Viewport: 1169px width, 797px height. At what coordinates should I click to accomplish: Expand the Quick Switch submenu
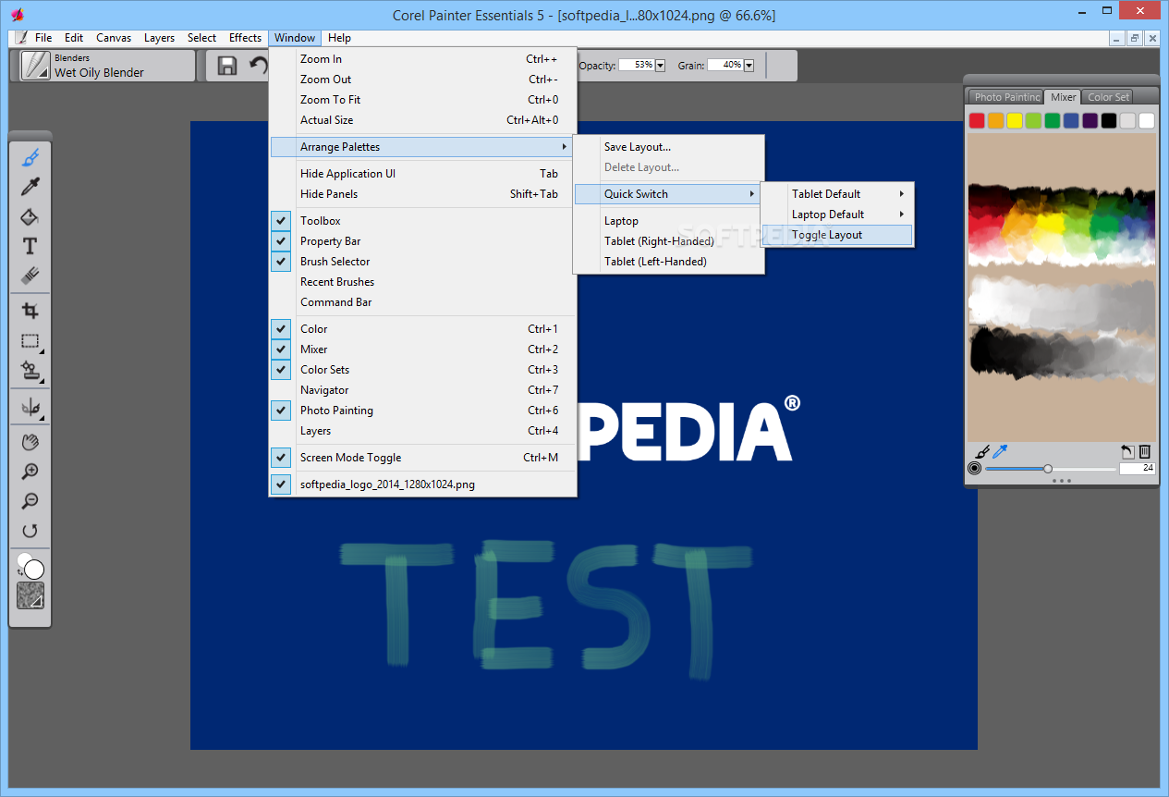coord(668,194)
